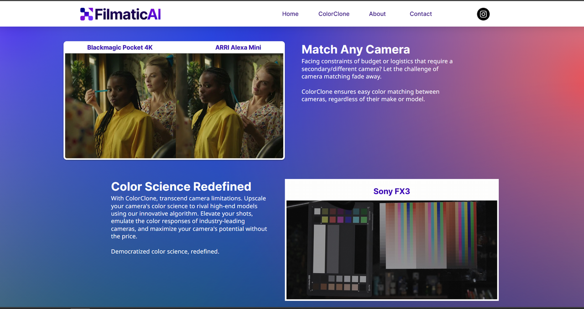
Task: Click the Sony FX3 title
Action: click(x=391, y=191)
